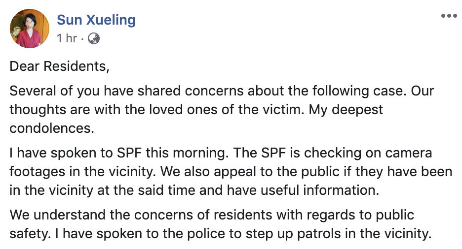The height and width of the screenshot is (249, 462).
Task: Click the globe public audience icon
Action: (x=93, y=38)
